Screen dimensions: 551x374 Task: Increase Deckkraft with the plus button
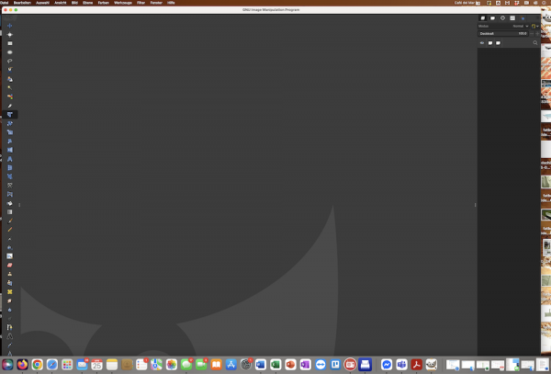click(x=537, y=34)
